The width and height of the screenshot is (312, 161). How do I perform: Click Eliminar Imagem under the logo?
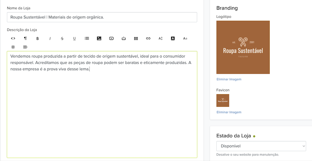229,79
